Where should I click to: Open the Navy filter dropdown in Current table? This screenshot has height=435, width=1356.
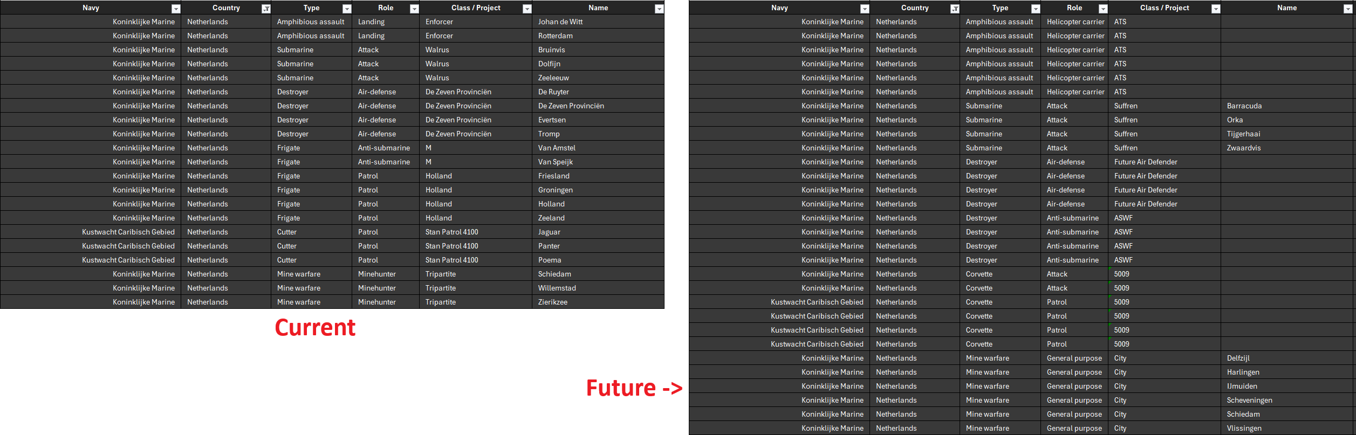(176, 9)
